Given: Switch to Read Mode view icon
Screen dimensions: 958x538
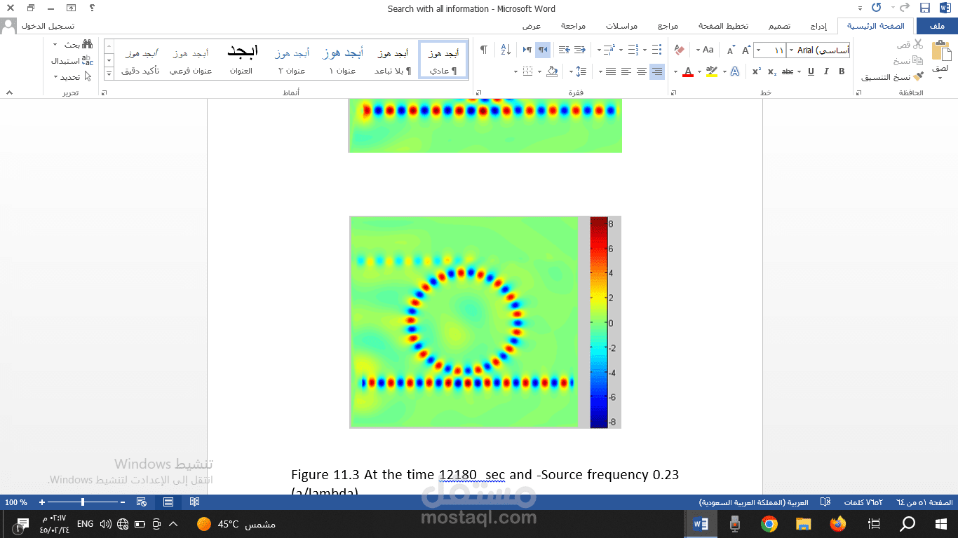Looking at the screenshot, I should (x=194, y=502).
